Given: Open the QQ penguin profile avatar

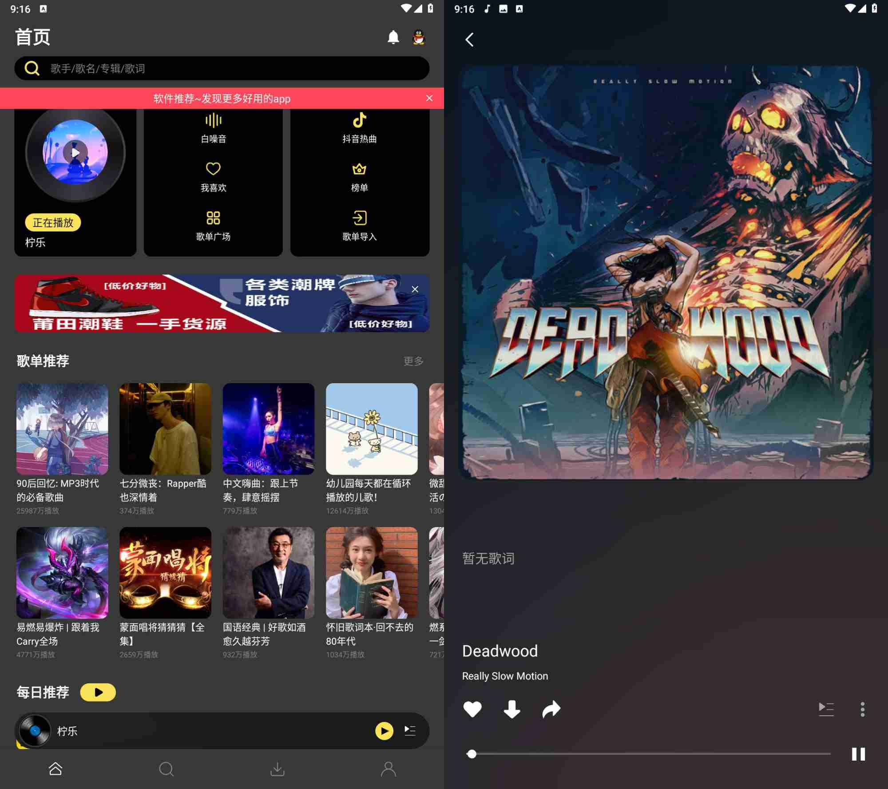Looking at the screenshot, I should 419,37.
